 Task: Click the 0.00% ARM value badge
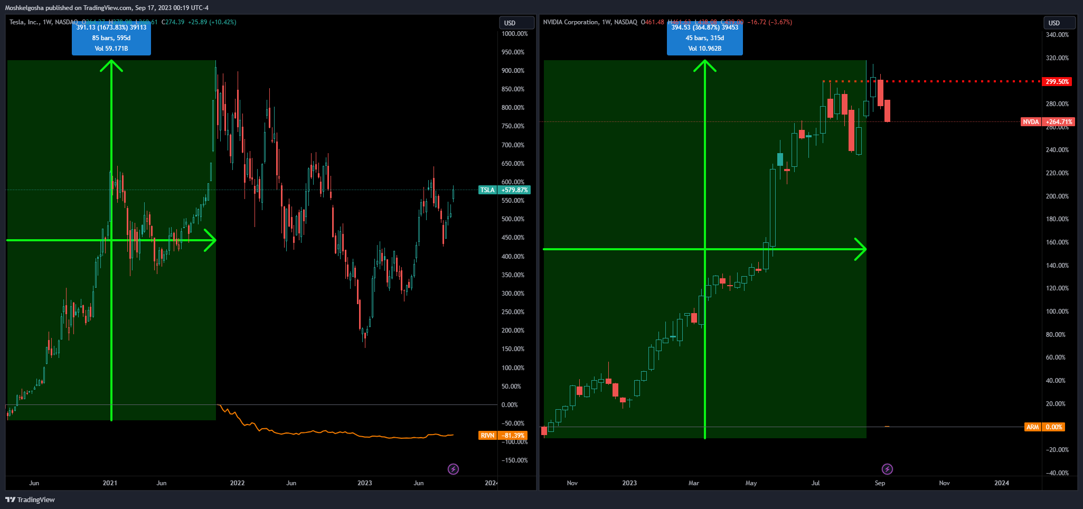click(x=1053, y=427)
